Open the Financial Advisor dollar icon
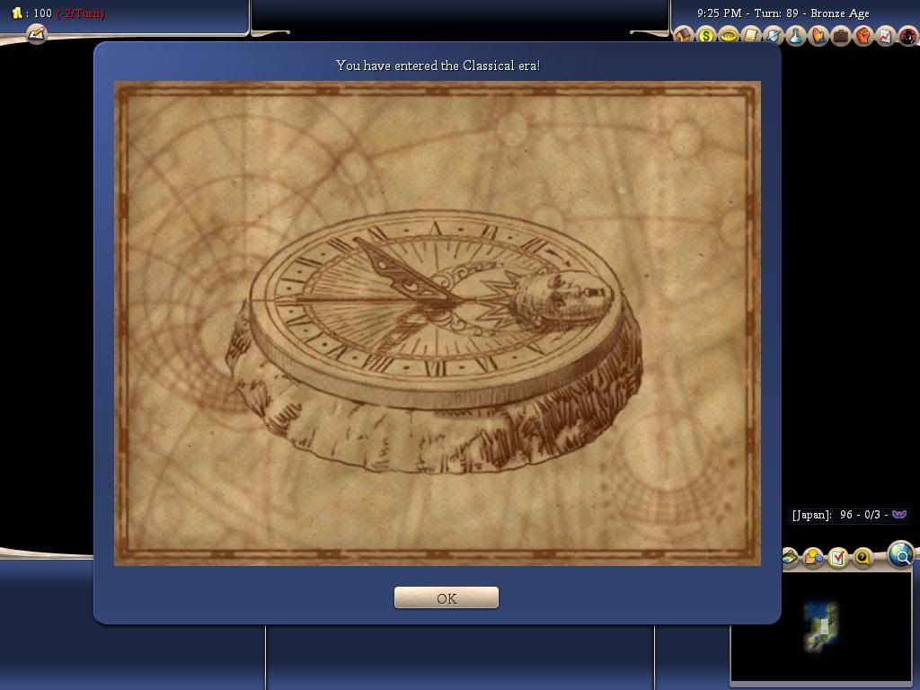Image resolution: width=920 pixels, height=690 pixels. (706, 35)
